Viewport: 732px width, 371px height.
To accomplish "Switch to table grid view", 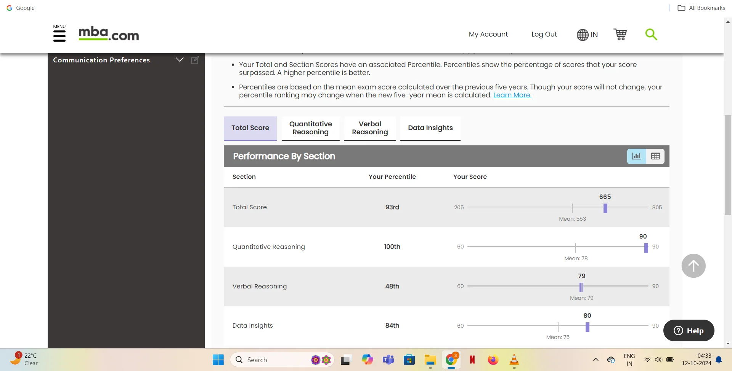I will 655,156.
